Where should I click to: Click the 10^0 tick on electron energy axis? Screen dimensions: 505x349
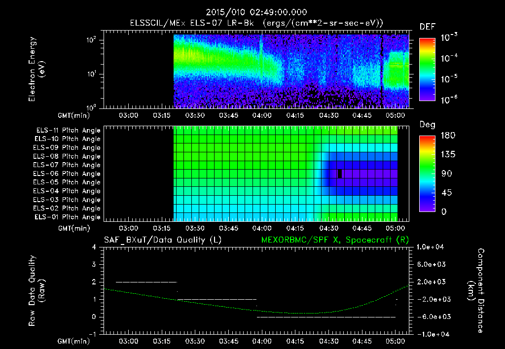91,107
